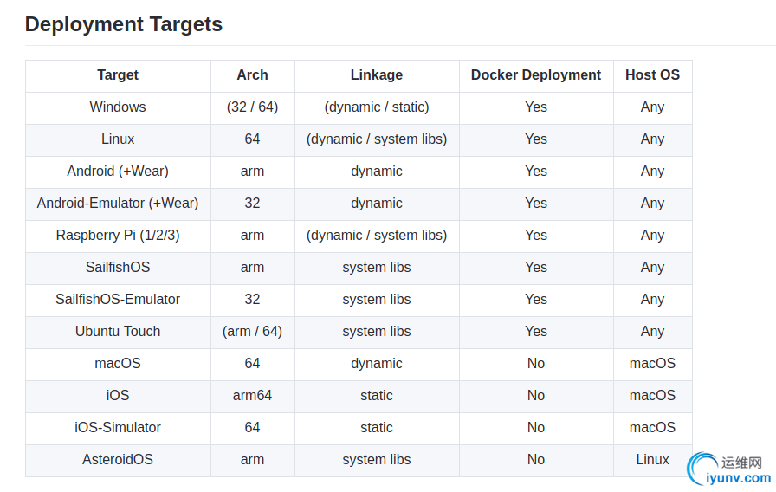Click the AsteroidOS cell

(x=118, y=459)
